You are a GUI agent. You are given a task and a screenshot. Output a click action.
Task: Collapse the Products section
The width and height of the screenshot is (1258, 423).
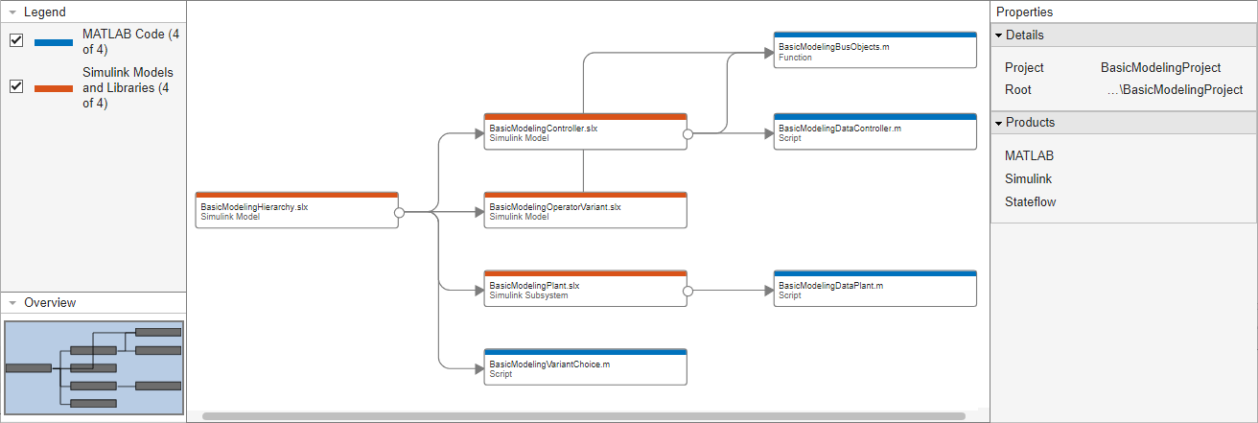(998, 123)
